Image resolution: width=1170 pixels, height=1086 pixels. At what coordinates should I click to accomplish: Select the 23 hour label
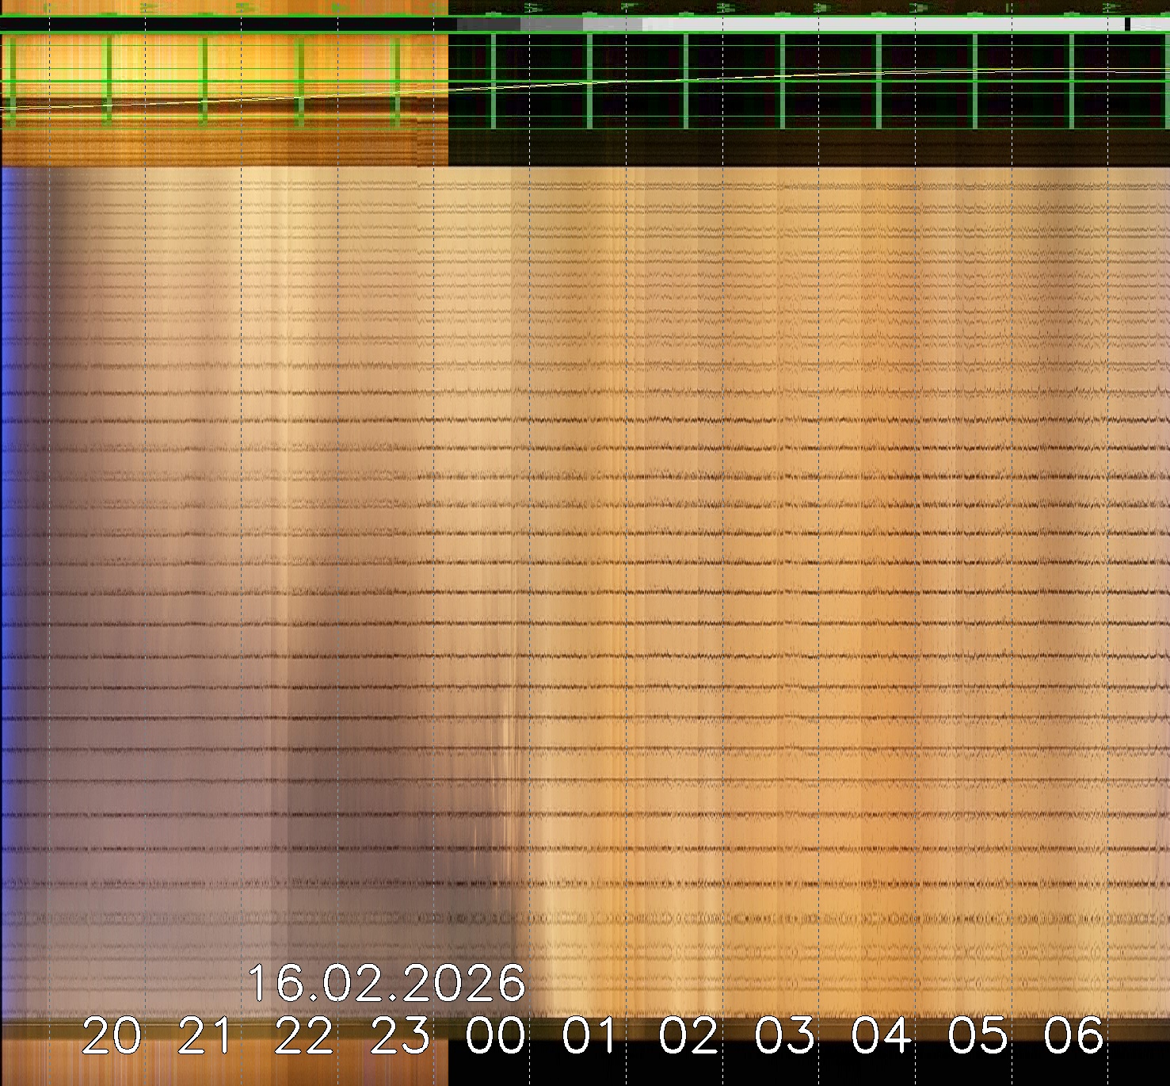click(x=400, y=1036)
